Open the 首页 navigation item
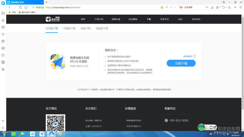The height and width of the screenshot is (137, 244). (83, 19)
